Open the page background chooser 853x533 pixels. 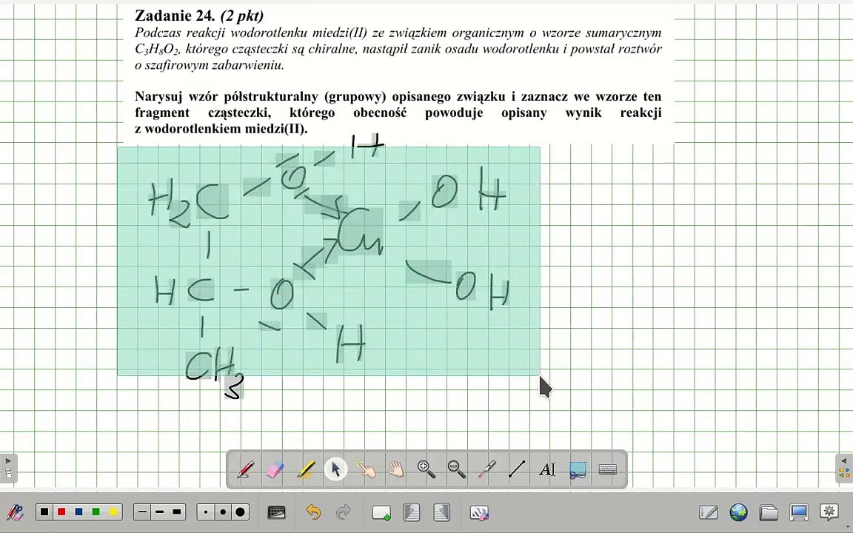click(x=276, y=512)
